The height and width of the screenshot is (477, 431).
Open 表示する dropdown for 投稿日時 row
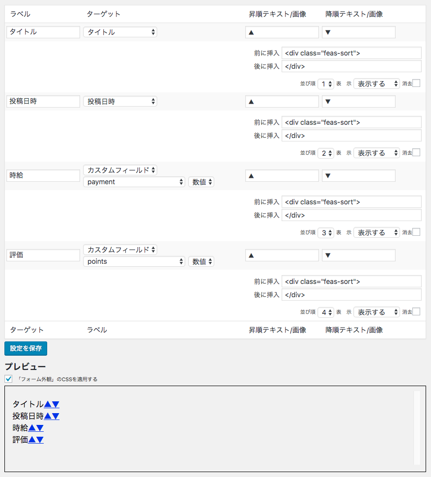click(x=376, y=153)
